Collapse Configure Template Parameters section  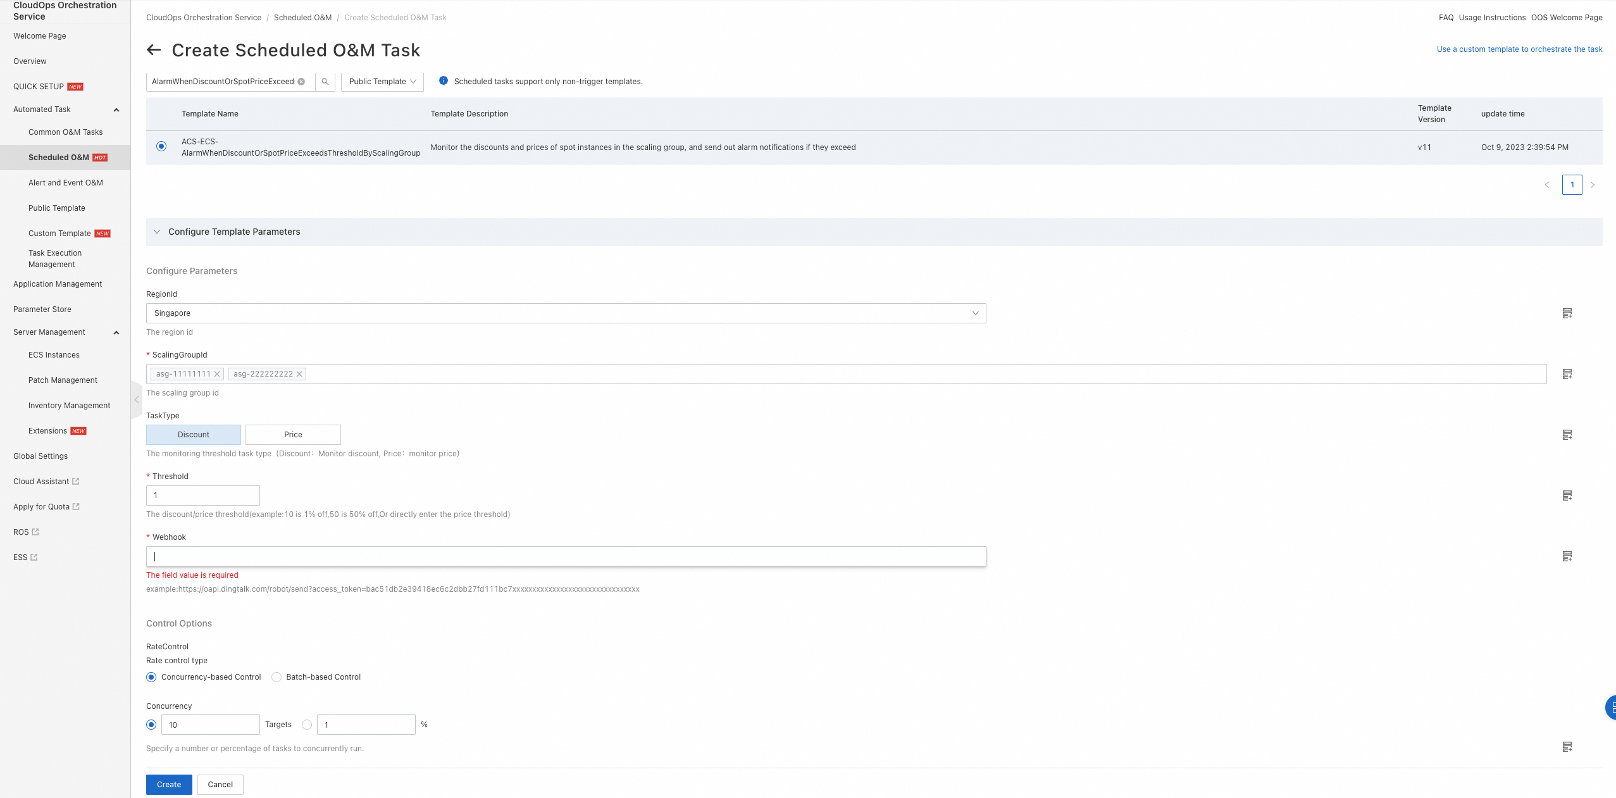[x=157, y=232]
